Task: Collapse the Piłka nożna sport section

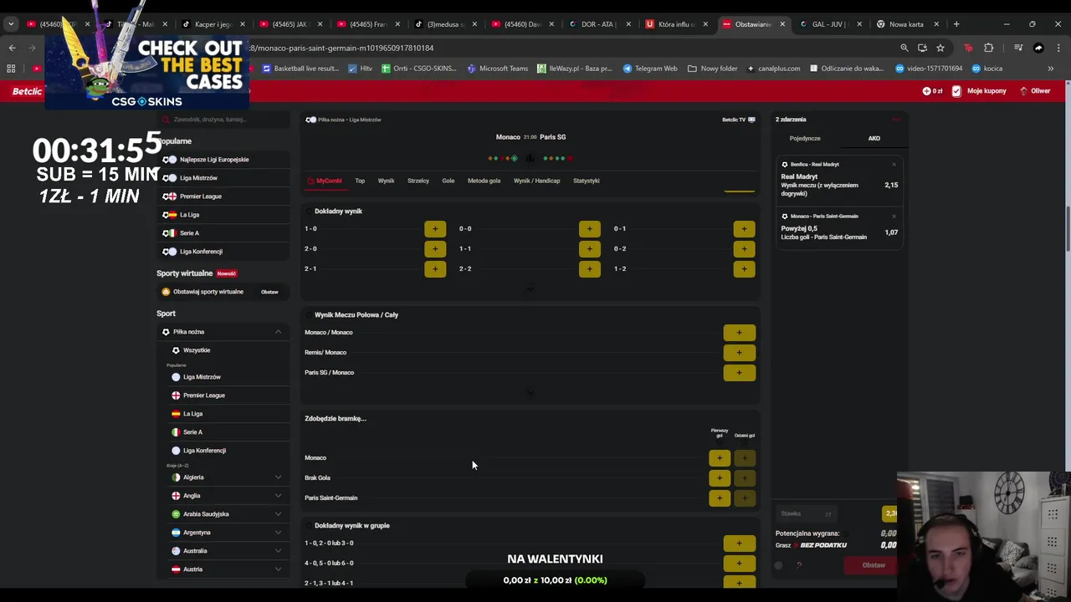Action: [278, 332]
